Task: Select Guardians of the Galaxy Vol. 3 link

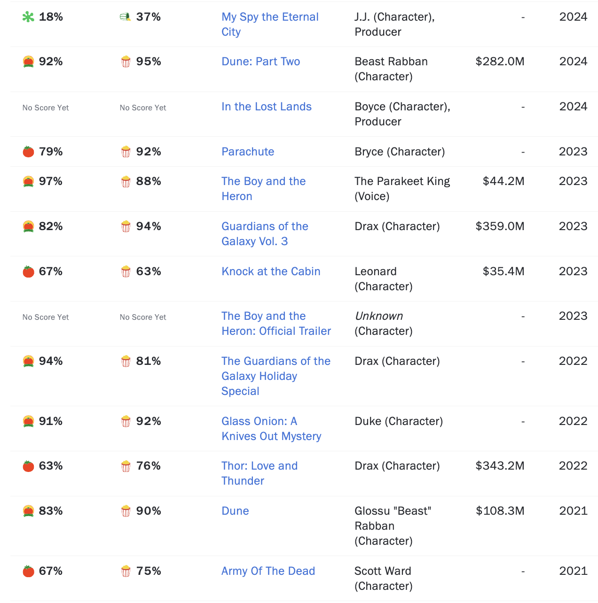Action: (265, 234)
